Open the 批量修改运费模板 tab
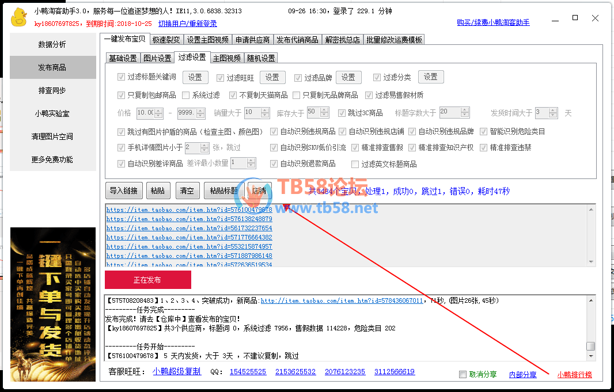The width and height of the screenshot is (614, 392). coord(394,40)
